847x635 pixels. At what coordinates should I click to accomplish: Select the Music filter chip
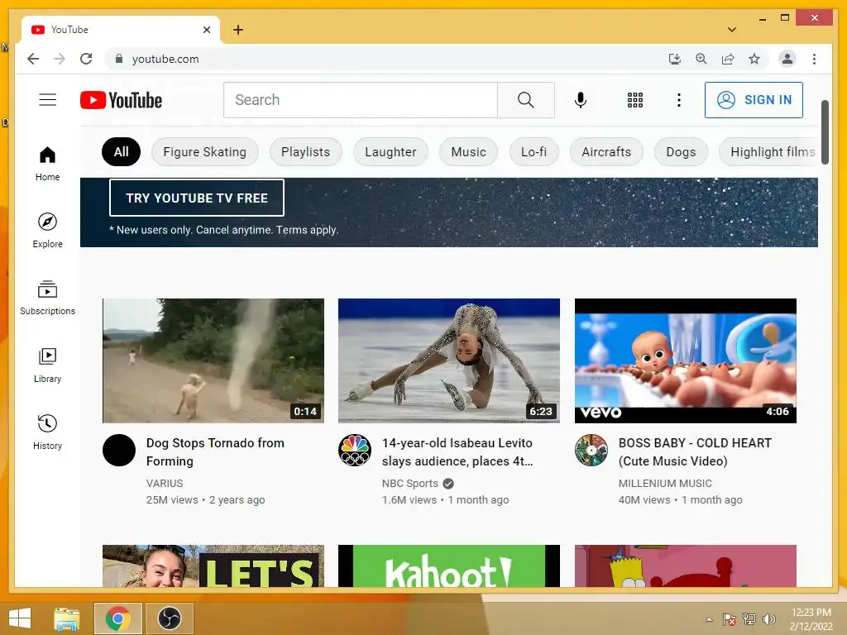tap(468, 152)
